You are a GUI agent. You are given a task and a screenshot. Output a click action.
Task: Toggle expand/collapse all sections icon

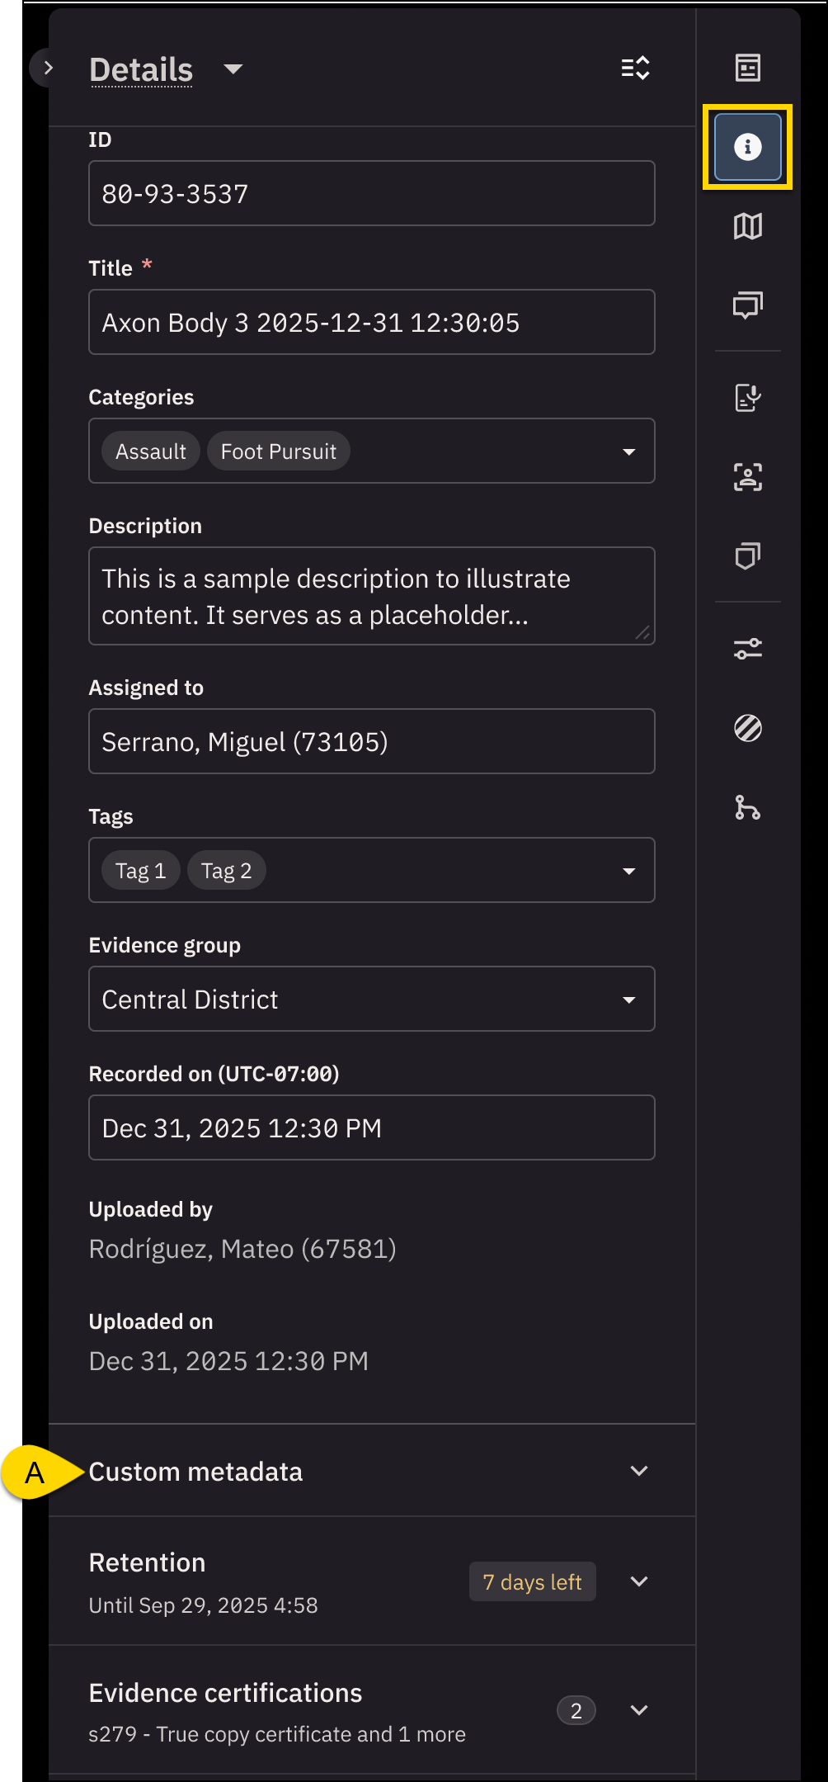(x=635, y=68)
